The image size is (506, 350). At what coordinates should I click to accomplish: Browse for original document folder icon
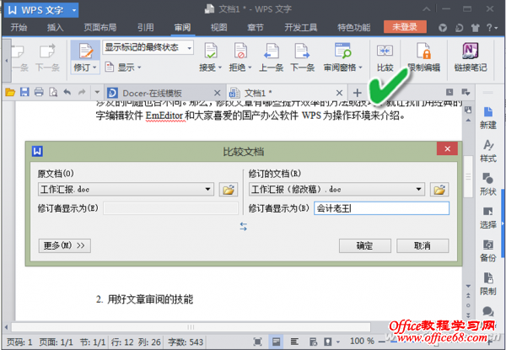tap(229, 190)
